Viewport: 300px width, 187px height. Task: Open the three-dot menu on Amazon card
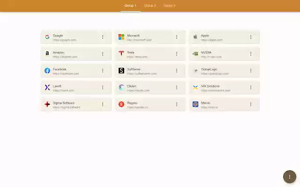coord(103,54)
